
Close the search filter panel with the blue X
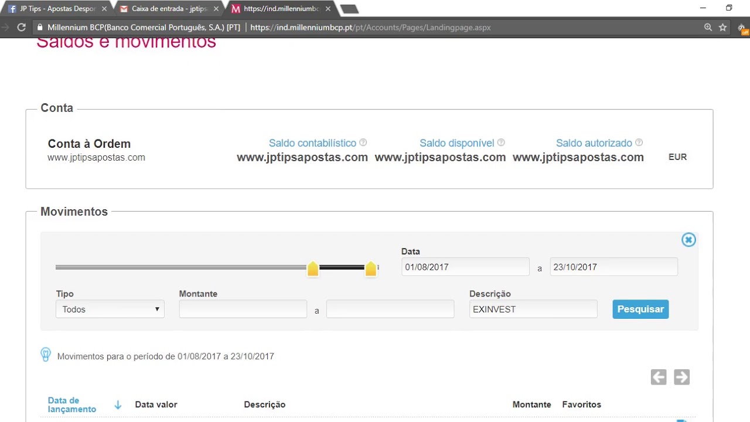688,240
